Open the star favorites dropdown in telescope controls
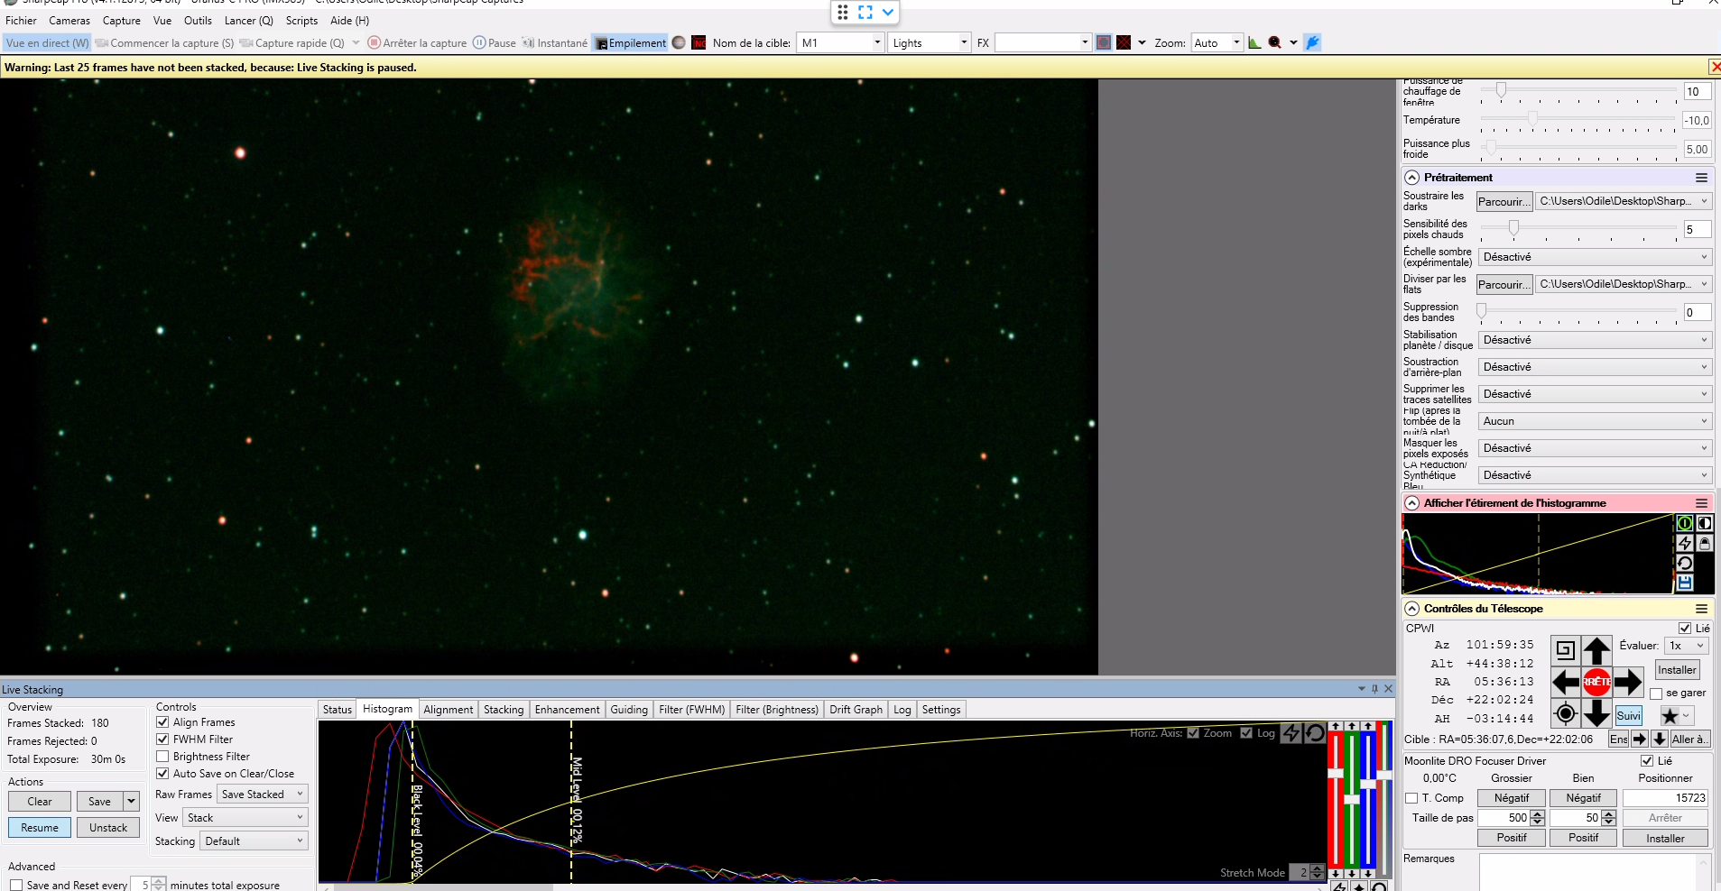Image resolution: width=1721 pixels, height=891 pixels. [x=1677, y=715]
